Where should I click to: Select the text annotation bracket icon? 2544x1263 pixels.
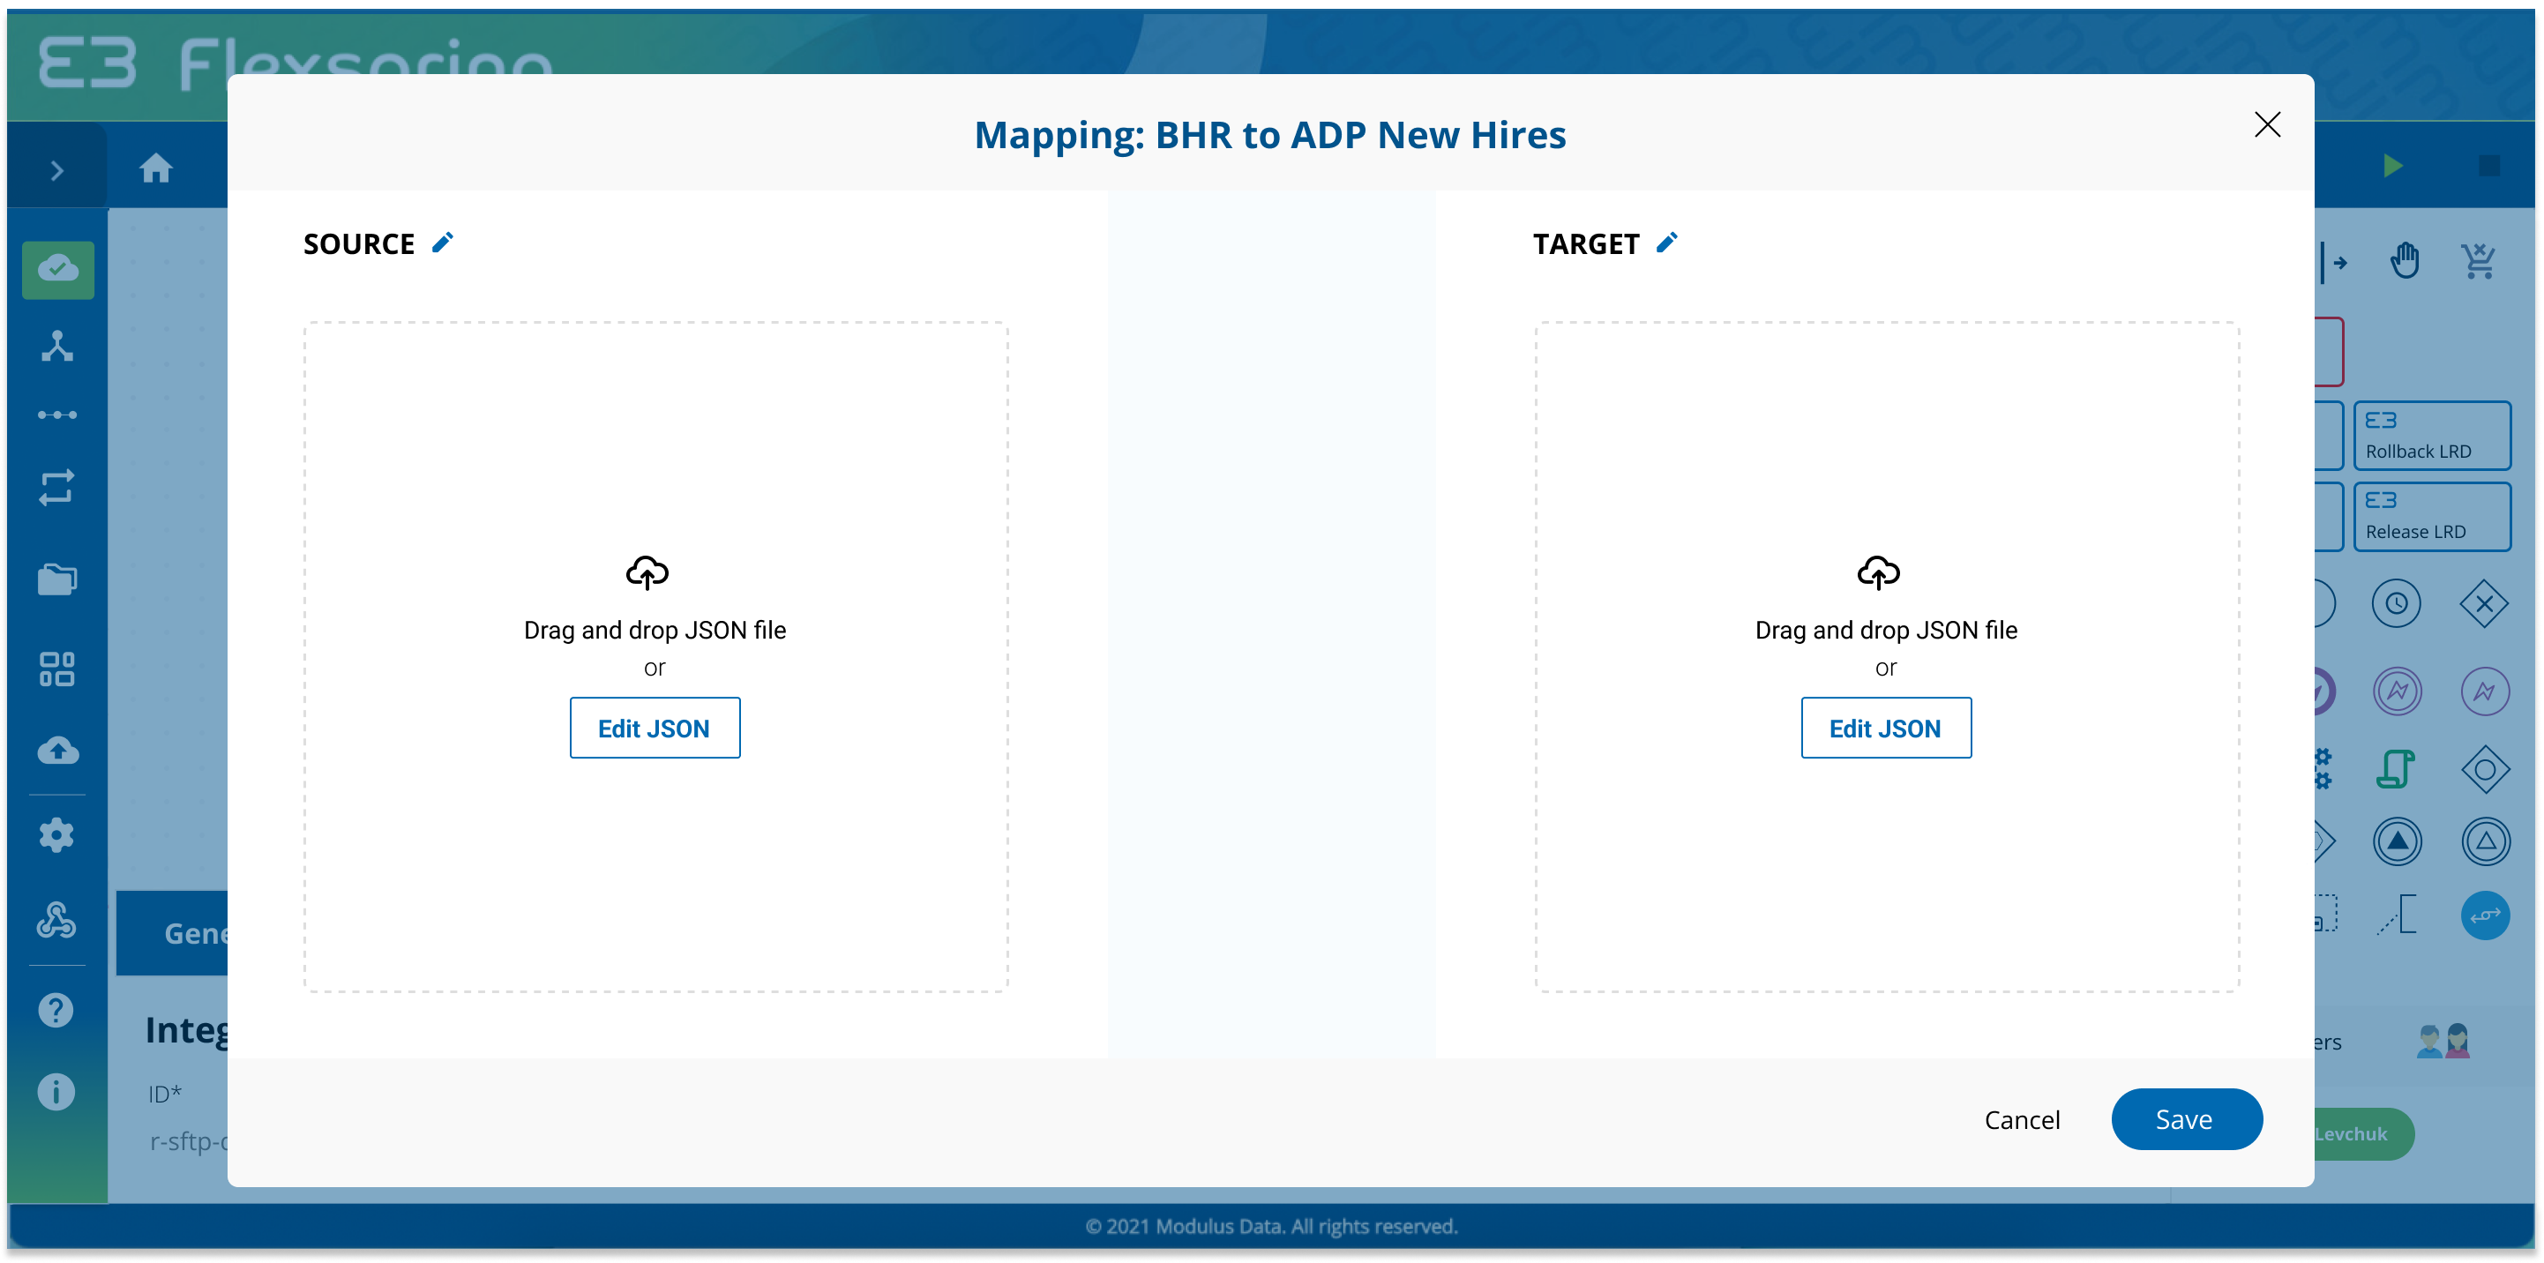tap(2397, 915)
